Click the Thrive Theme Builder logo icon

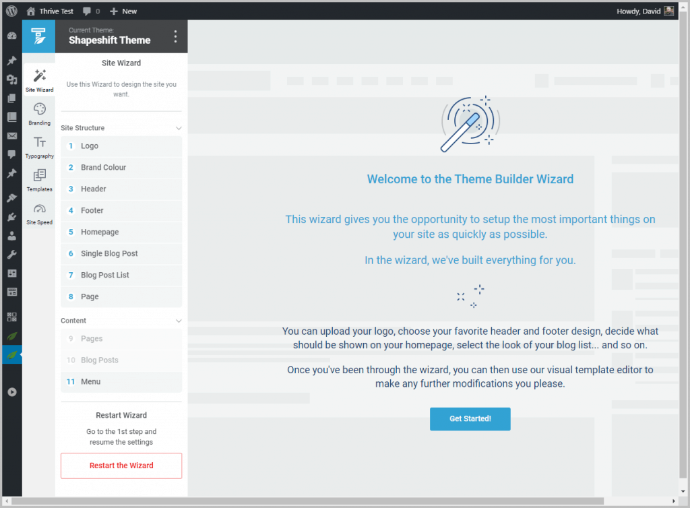38,36
